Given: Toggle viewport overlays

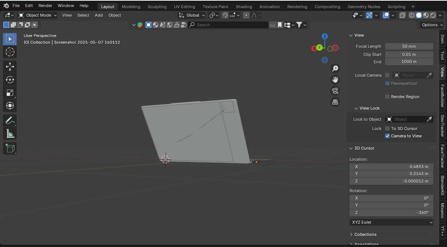Looking at the screenshot, I should coord(386,15).
